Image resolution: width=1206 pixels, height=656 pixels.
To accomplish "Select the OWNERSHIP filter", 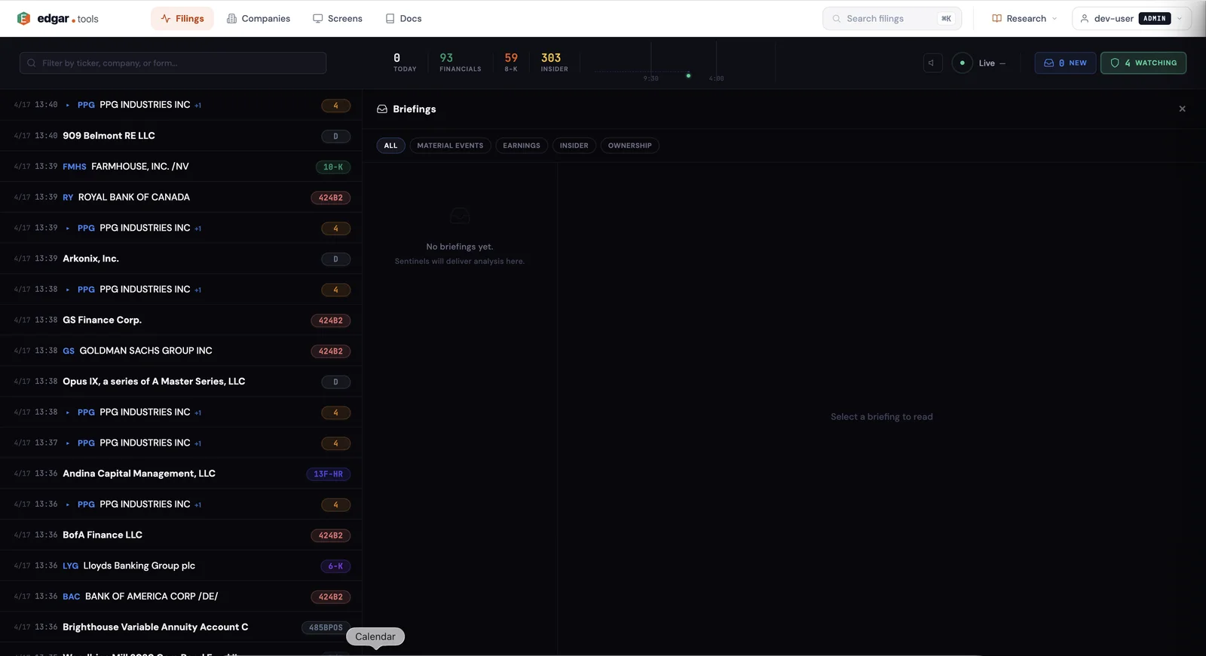I will 629,146.
